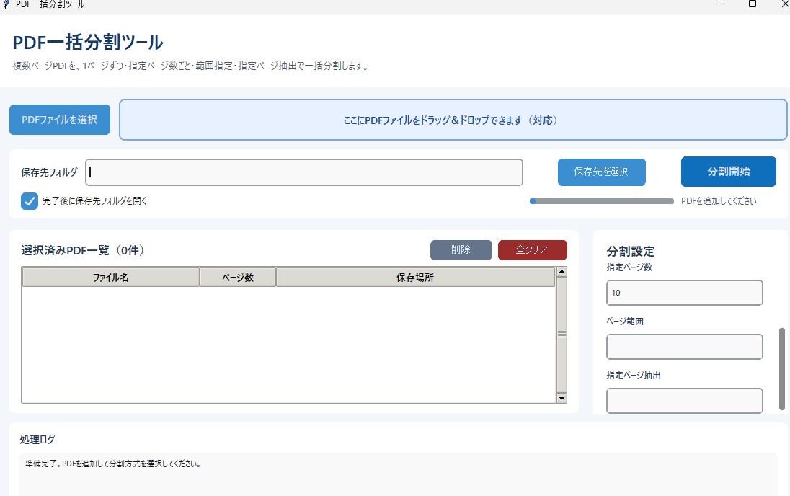Toggle 完了後に保存先フォルダを開く checkbox

[x=30, y=200]
